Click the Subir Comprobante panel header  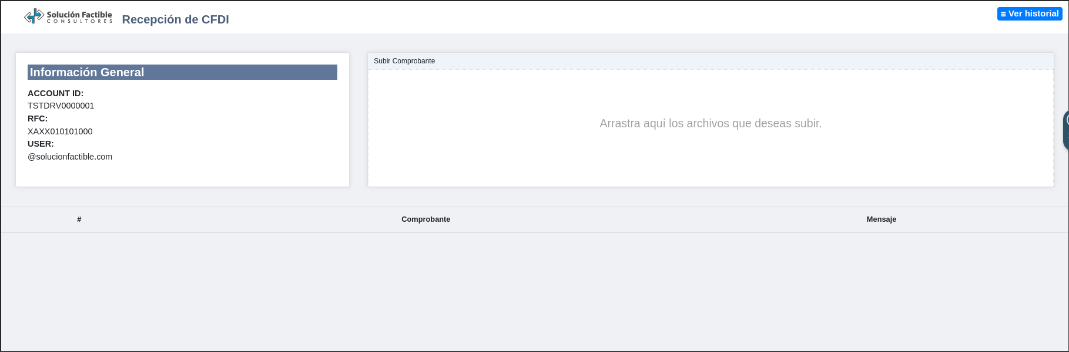(x=404, y=61)
